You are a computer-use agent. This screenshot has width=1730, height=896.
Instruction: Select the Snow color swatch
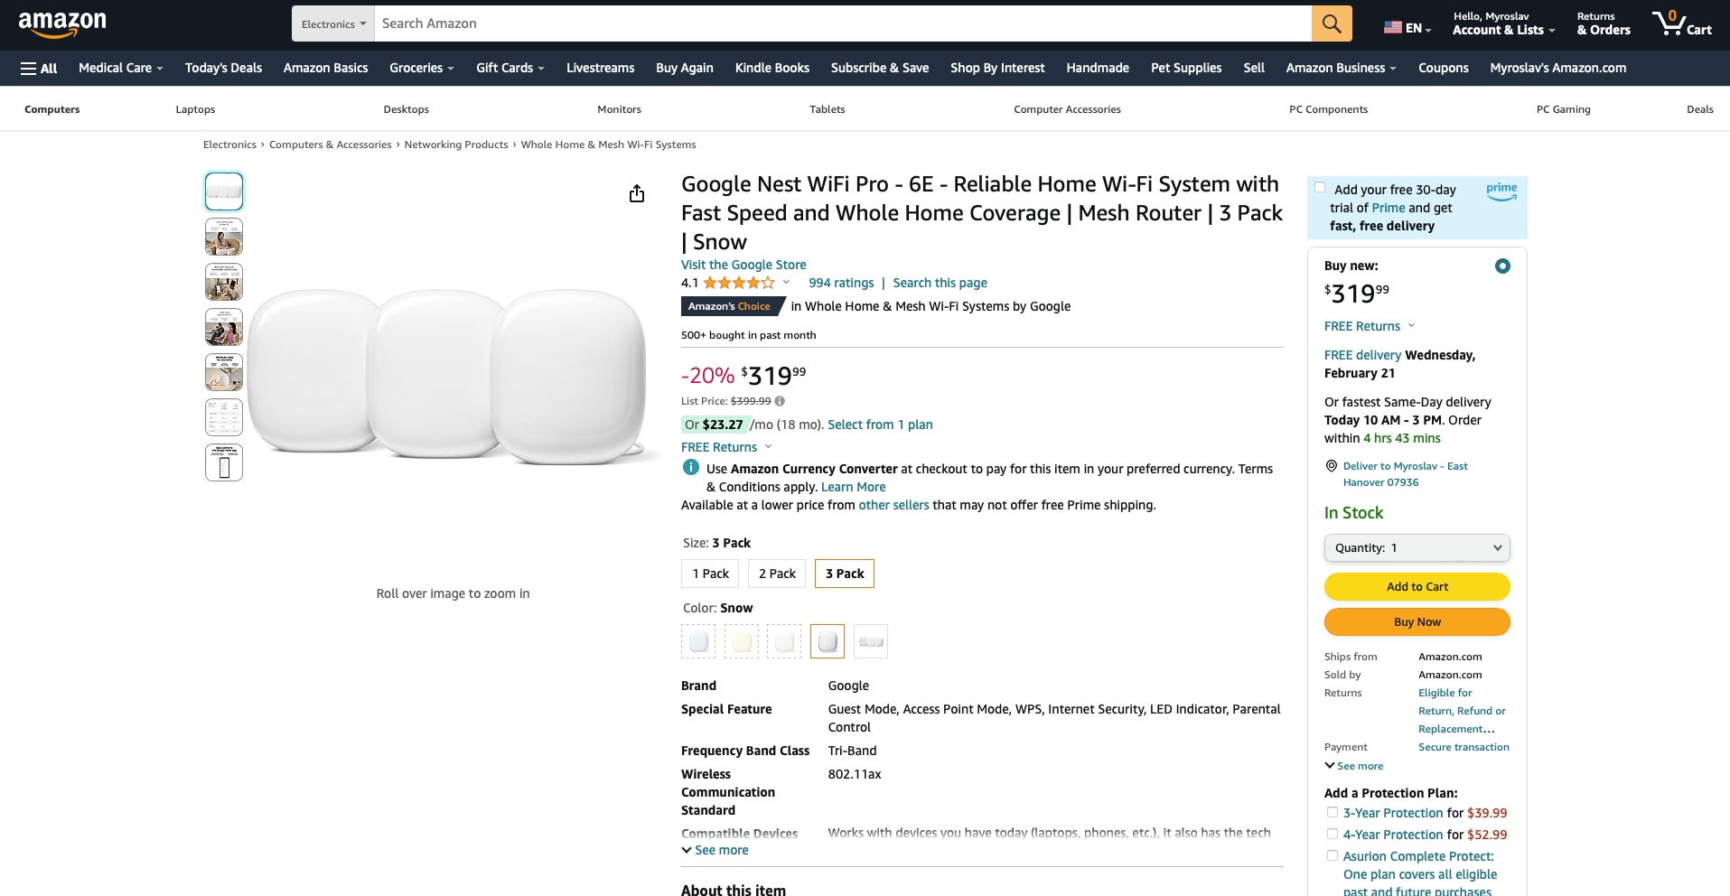tap(827, 641)
